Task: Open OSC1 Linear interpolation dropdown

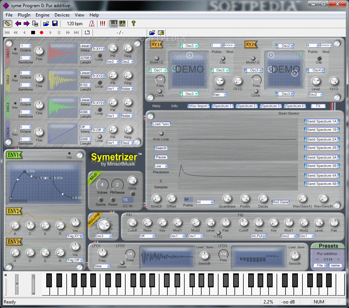Action: (x=86, y=46)
